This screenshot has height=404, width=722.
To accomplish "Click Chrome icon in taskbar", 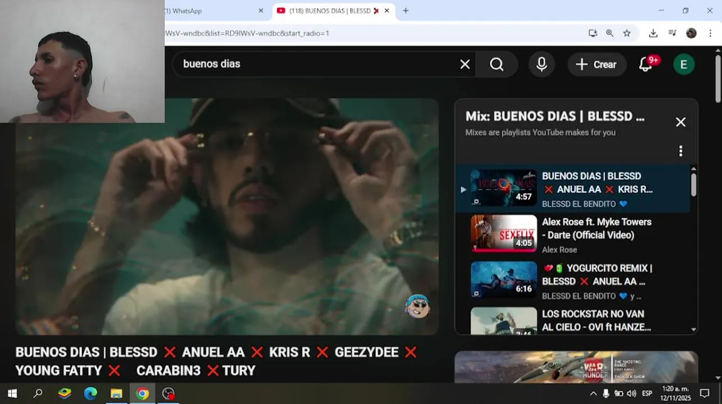I will click(142, 394).
